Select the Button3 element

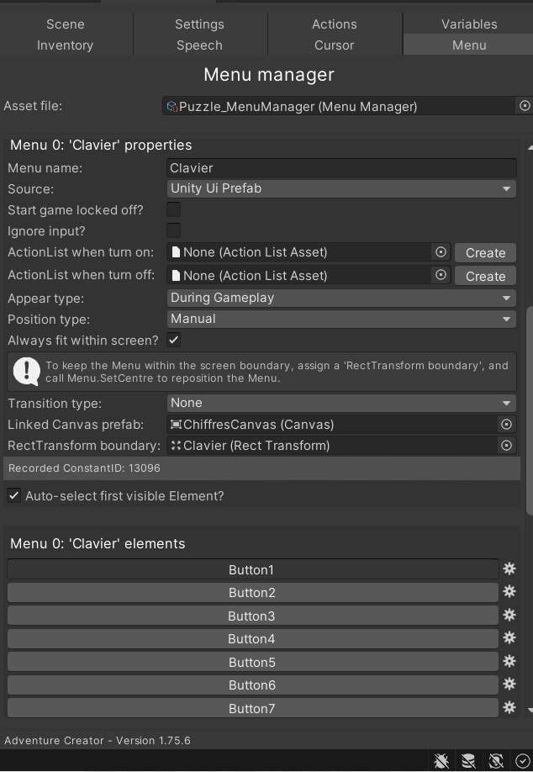tap(252, 616)
